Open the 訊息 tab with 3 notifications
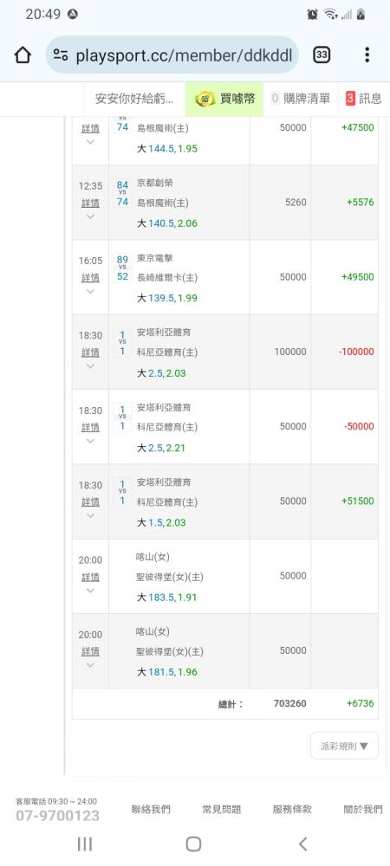This screenshot has width=390, height=866. pyautogui.click(x=363, y=99)
